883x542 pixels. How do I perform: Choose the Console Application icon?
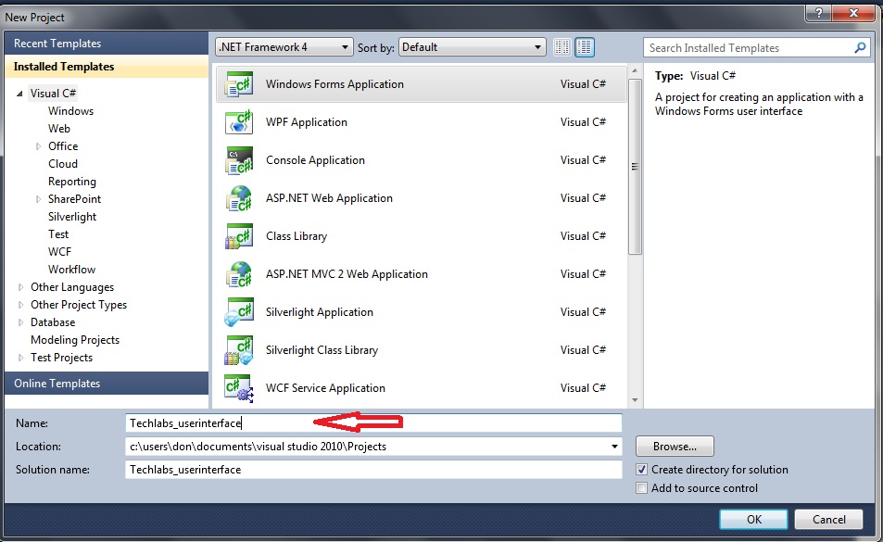click(239, 160)
